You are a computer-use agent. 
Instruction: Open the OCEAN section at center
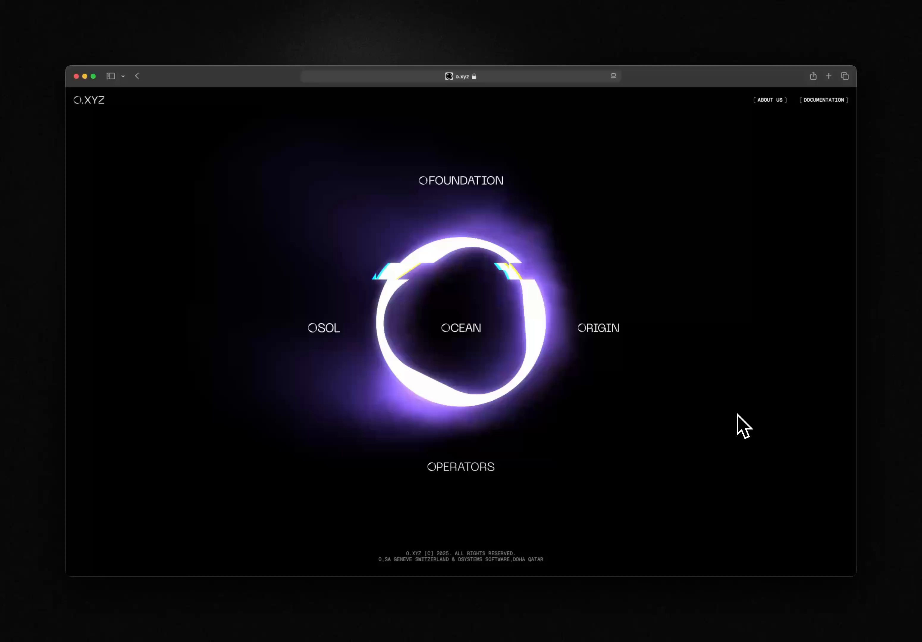pyautogui.click(x=461, y=328)
